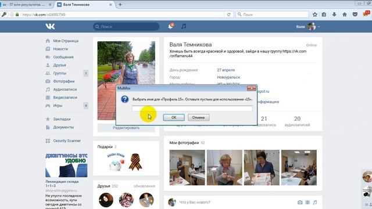Attach photo via camera icon in post box
The width and height of the screenshot is (372, 209).
tap(300, 203)
